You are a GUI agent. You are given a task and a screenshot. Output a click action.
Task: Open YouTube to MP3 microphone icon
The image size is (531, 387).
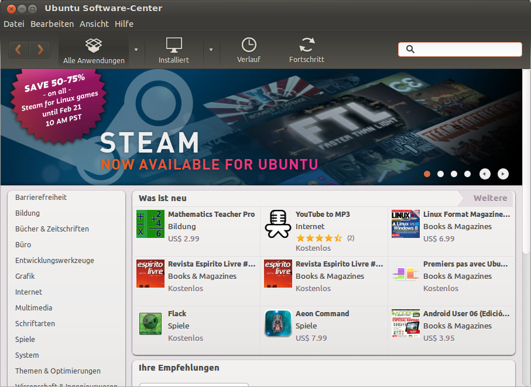(x=278, y=224)
